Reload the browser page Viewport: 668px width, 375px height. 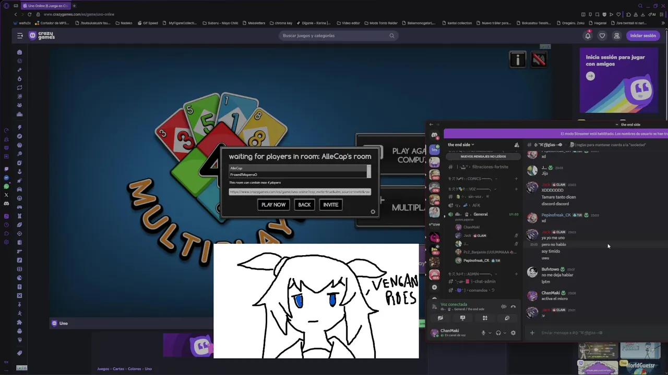(29, 14)
